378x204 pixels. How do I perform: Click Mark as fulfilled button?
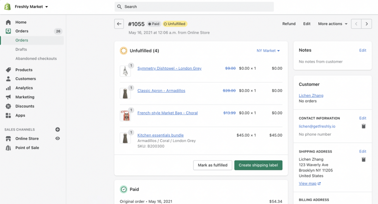[212, 165]
